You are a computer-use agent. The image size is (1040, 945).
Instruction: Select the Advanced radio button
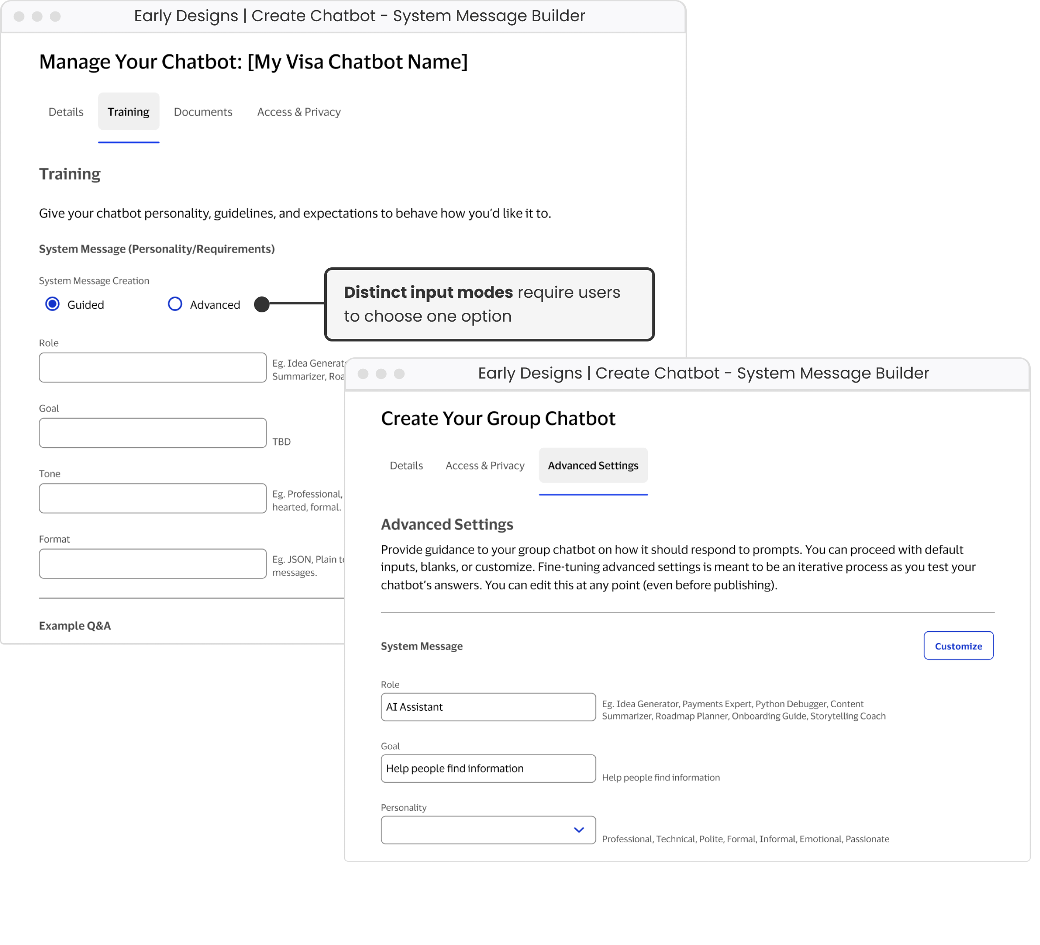[175, 304]
